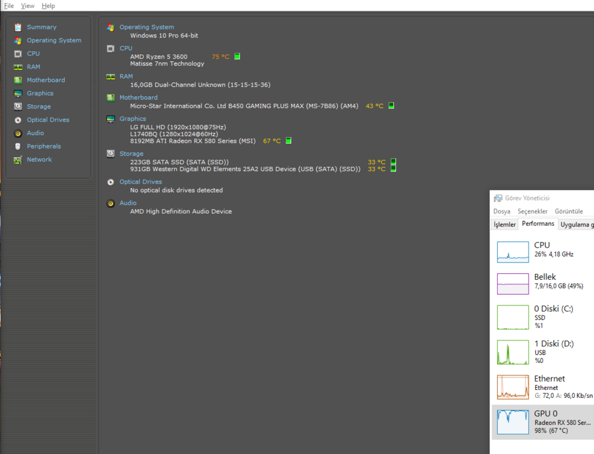Open the Dosya menu in Görev Yöneticisi

(502, 211)
